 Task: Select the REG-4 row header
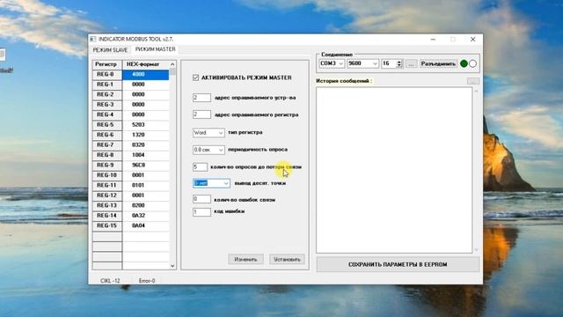coord(107,114)
